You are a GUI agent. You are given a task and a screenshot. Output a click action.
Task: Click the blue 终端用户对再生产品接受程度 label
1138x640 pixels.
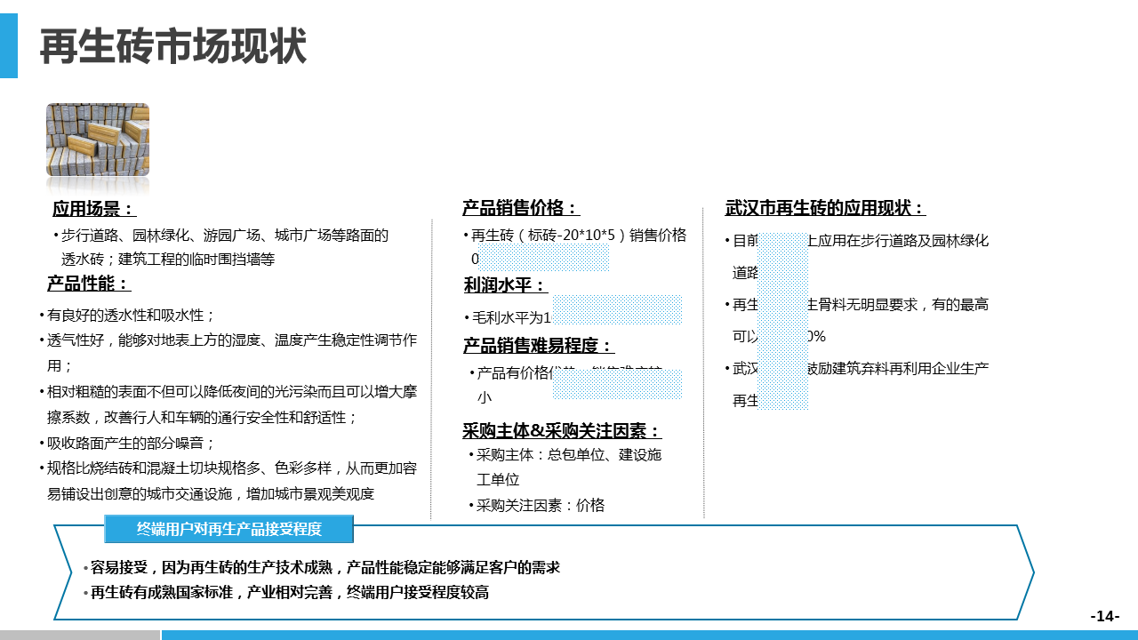[x=229, y=529]
